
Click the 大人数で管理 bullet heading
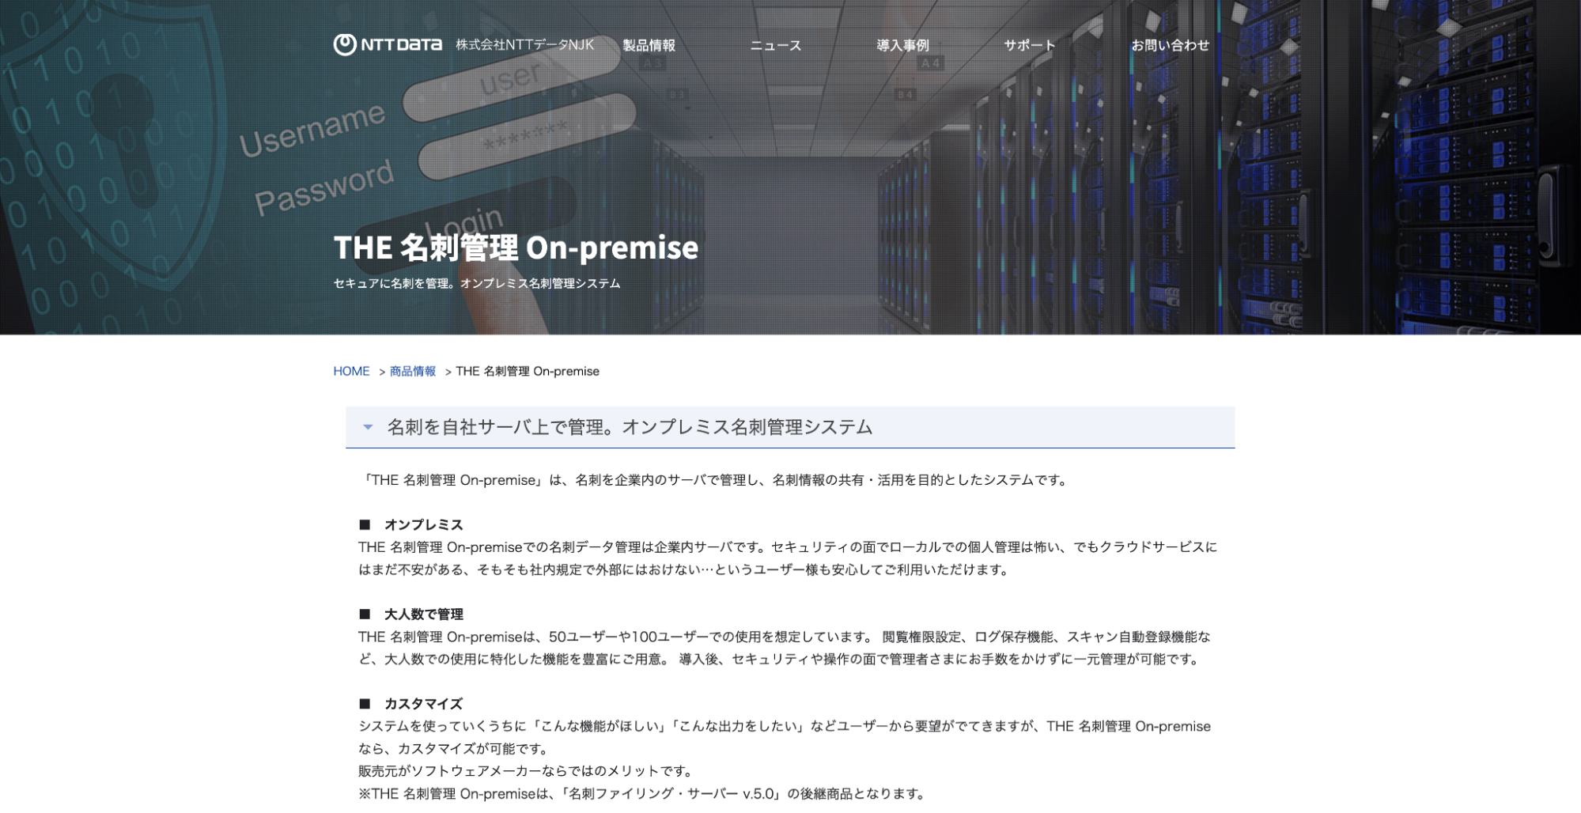423,614
